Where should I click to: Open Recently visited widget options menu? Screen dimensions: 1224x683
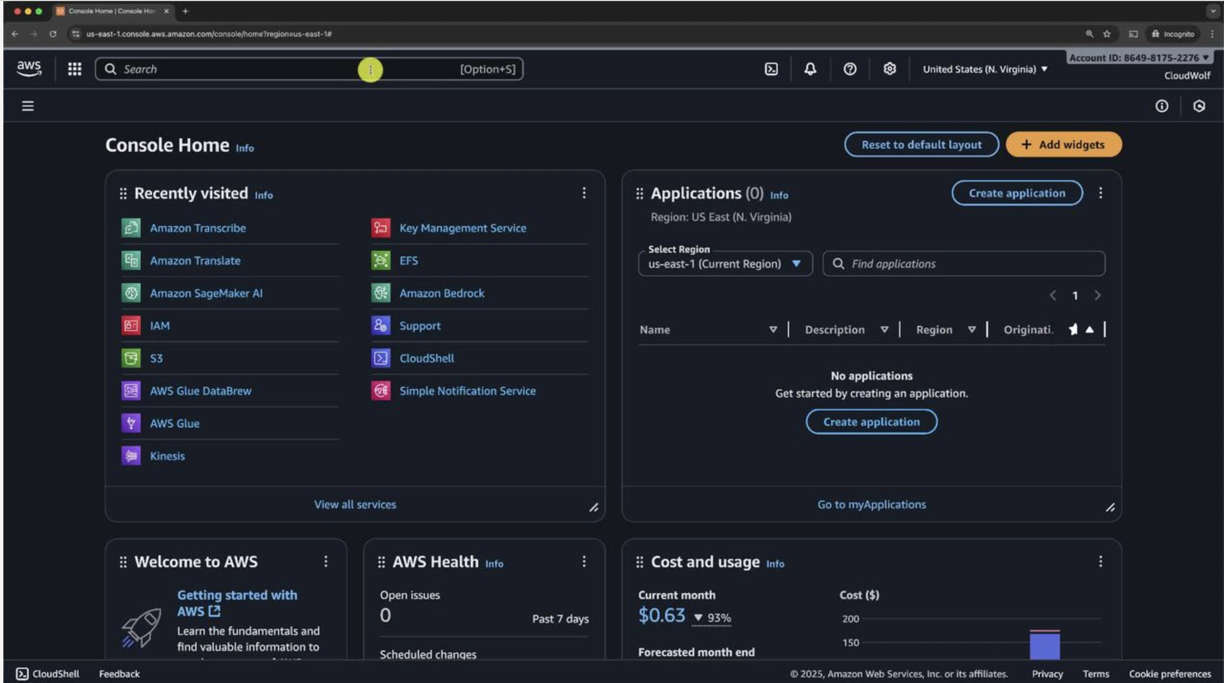(584, 193)
